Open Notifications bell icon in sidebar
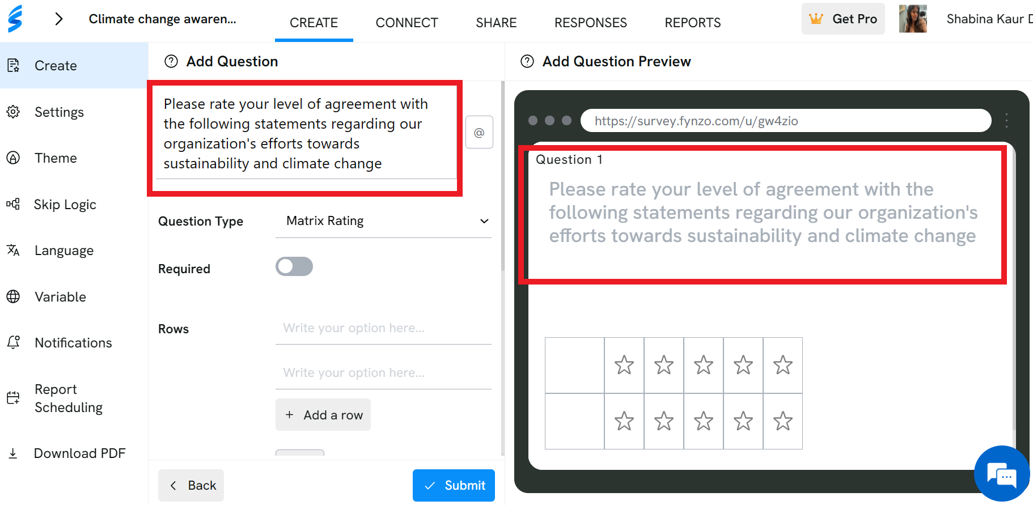This screenshot has width=1033, height=505. [13, 342]
